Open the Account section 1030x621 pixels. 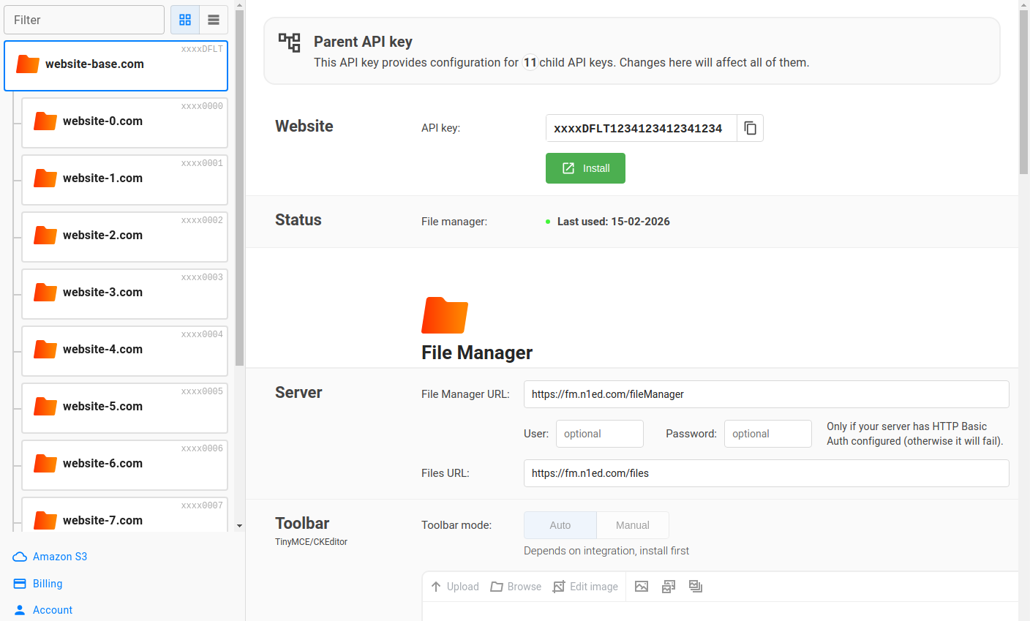[x=51, y=609]
